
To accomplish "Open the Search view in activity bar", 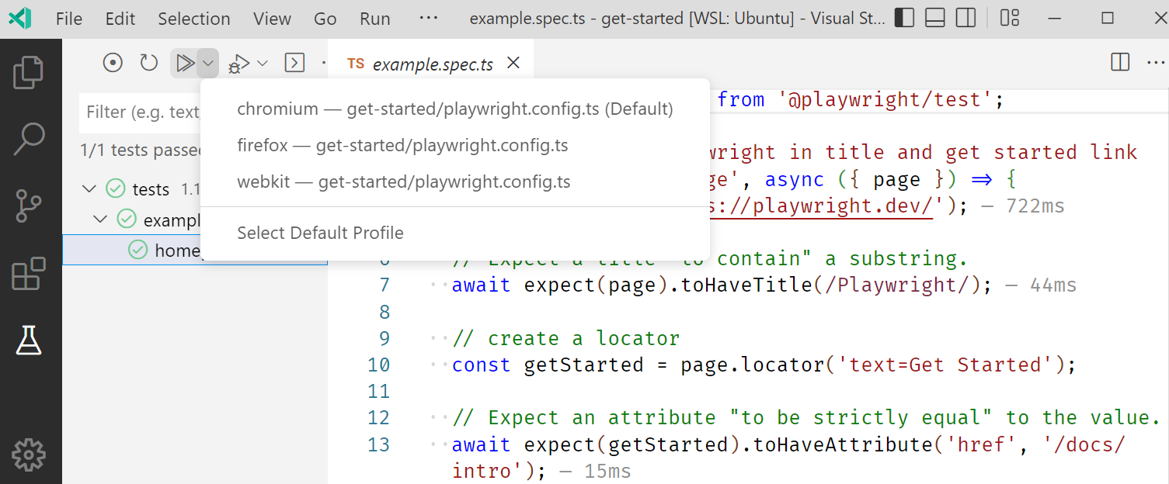I will (x=29, y=140).
